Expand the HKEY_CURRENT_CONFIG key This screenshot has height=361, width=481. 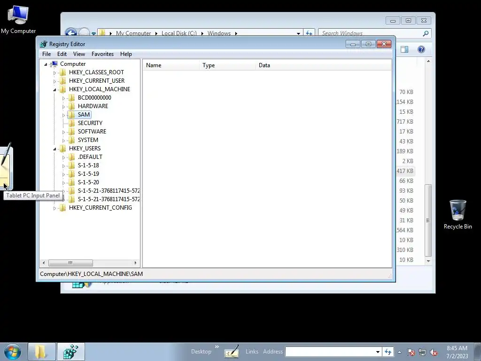(54, 208)
